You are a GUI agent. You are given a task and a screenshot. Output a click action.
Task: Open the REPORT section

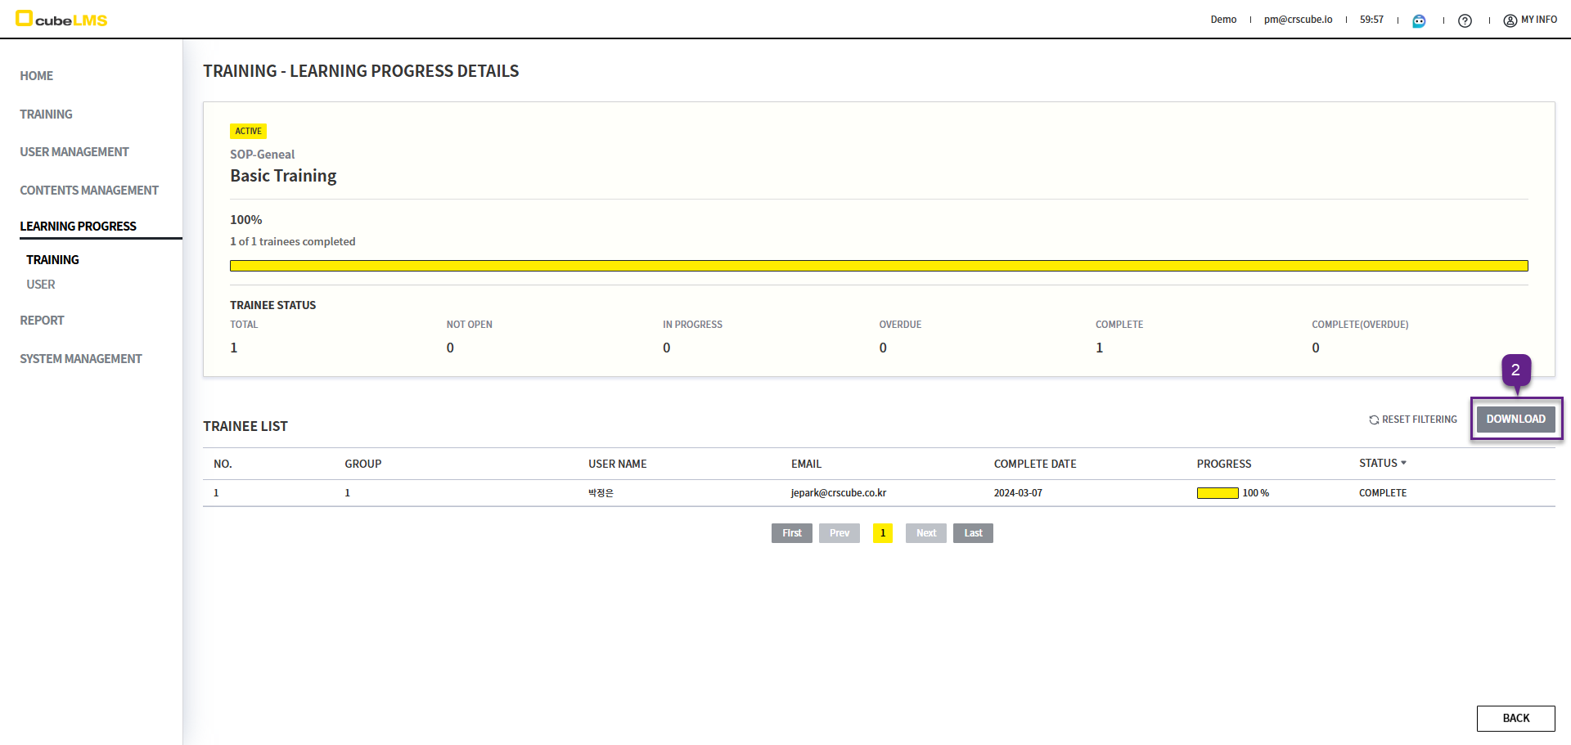(x=42, y=321)
